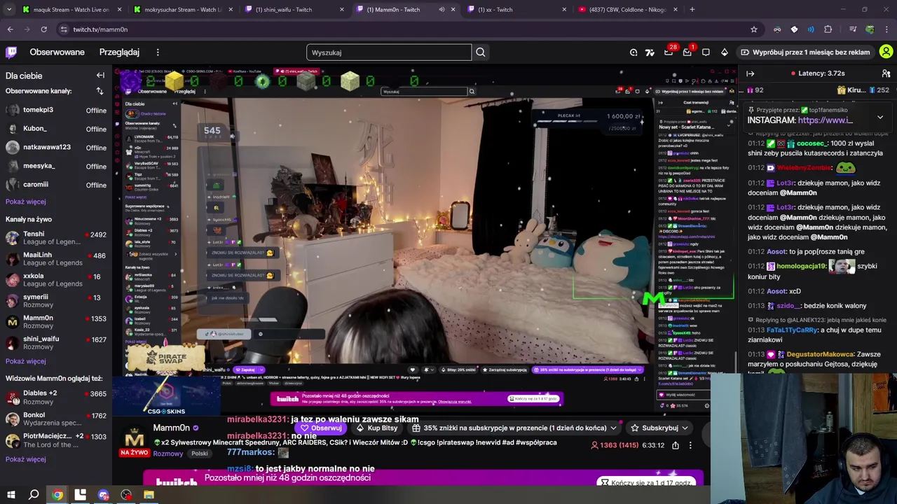Expand pinned INSTAGRAM message chevron
Image resolution: width=897 pixels, height=504 pixels.
coord(880,117)
